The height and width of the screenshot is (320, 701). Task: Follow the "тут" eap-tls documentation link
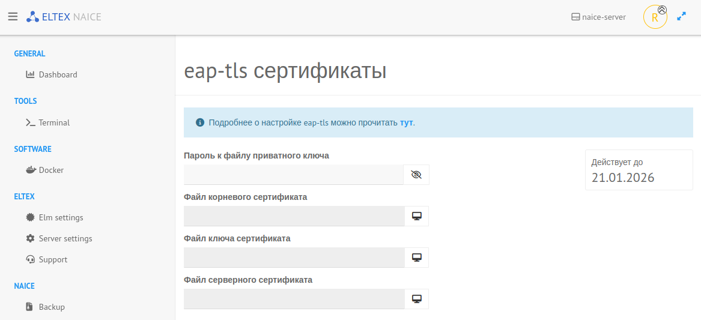(406, 122)
